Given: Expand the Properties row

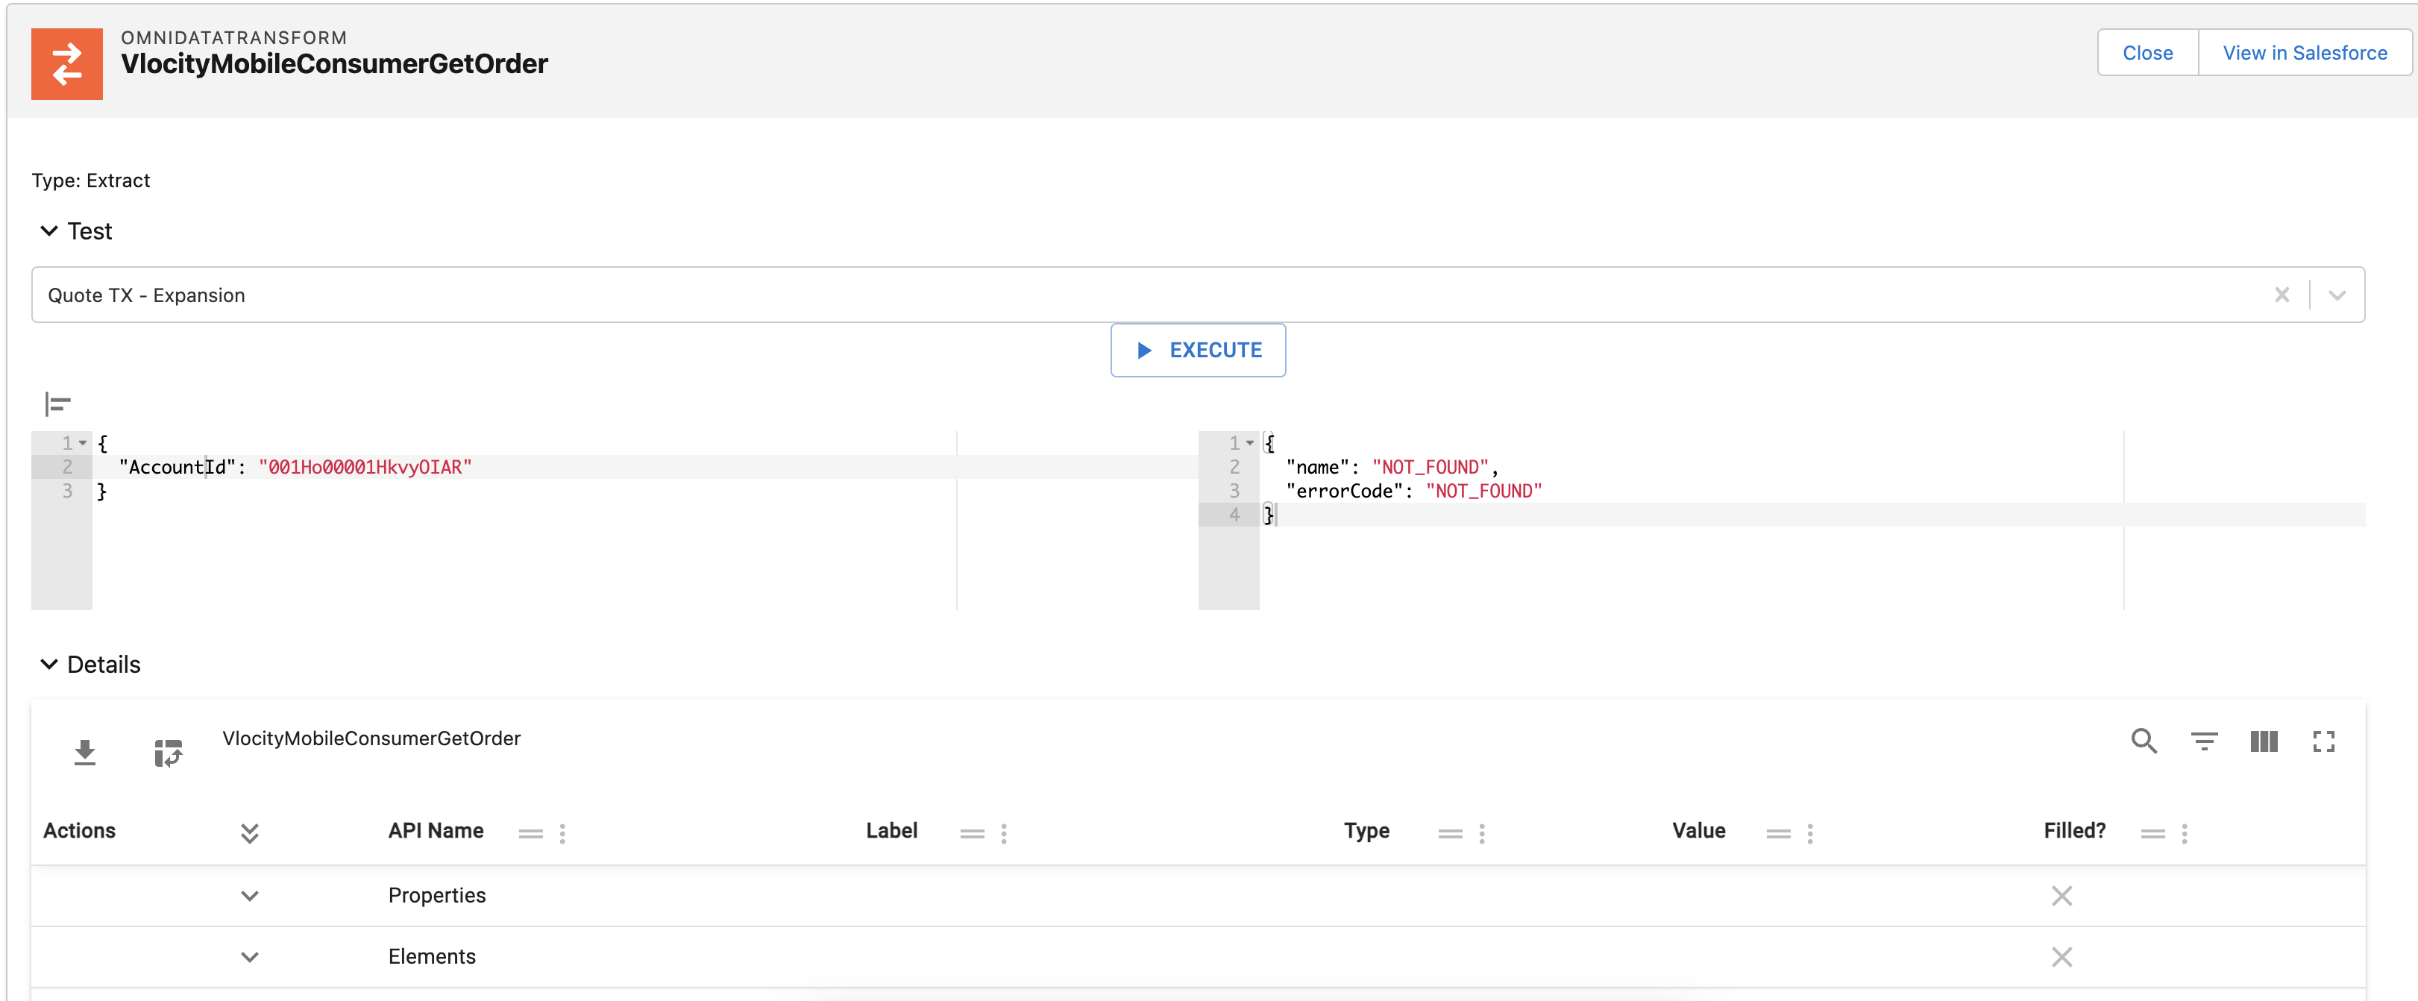Looking at the screenshot, I should click(250, 896).
